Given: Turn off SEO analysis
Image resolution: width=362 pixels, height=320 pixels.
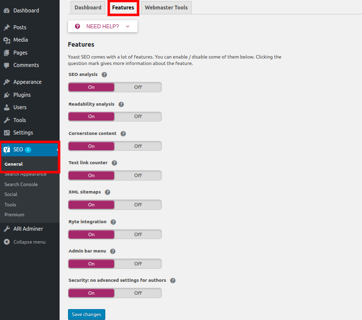Looking at the screenshot, I should pyautogui.click(x=138, y=87).
